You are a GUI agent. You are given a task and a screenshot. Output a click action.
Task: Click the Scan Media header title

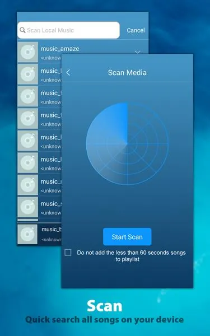(x=127, y=73)
